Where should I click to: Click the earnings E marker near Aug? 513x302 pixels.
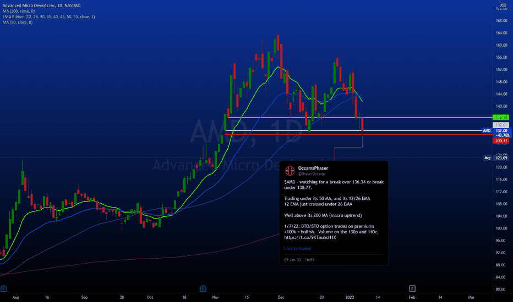pyautogui.click(x=4, y=288)
